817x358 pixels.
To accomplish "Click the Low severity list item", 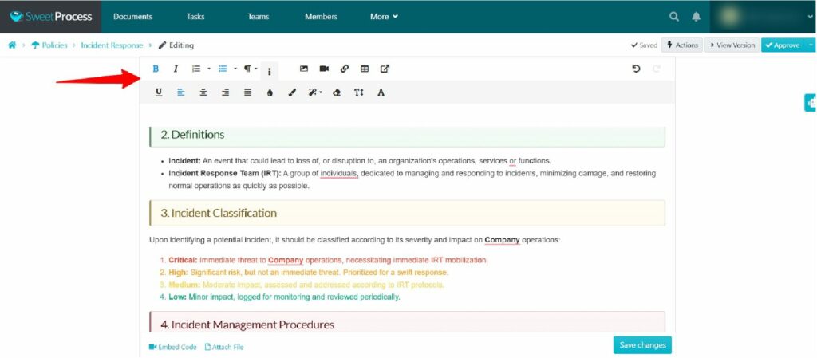I will [285, 297].
